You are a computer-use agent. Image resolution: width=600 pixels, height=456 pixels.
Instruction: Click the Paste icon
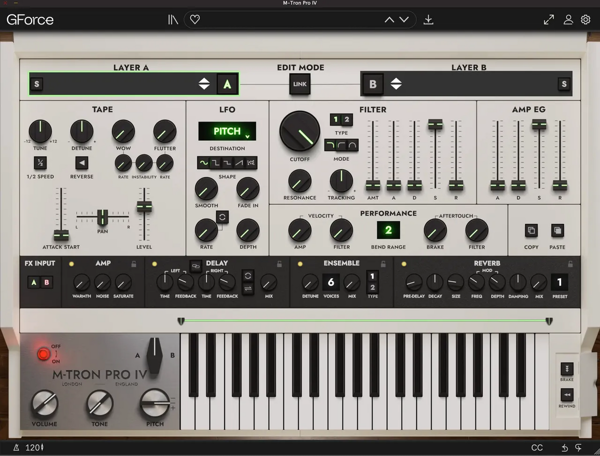(x=557, y=230)
